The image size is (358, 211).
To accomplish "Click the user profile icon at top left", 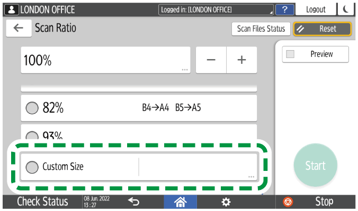I will point(10,9).
